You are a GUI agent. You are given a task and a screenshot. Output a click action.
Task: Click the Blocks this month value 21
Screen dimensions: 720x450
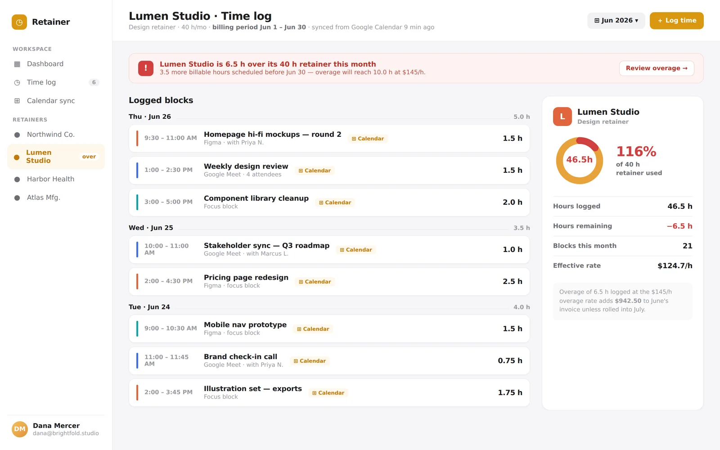tap(688, 246)
